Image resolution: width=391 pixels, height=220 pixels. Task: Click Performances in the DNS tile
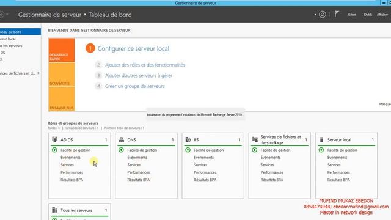click(139, 172)
